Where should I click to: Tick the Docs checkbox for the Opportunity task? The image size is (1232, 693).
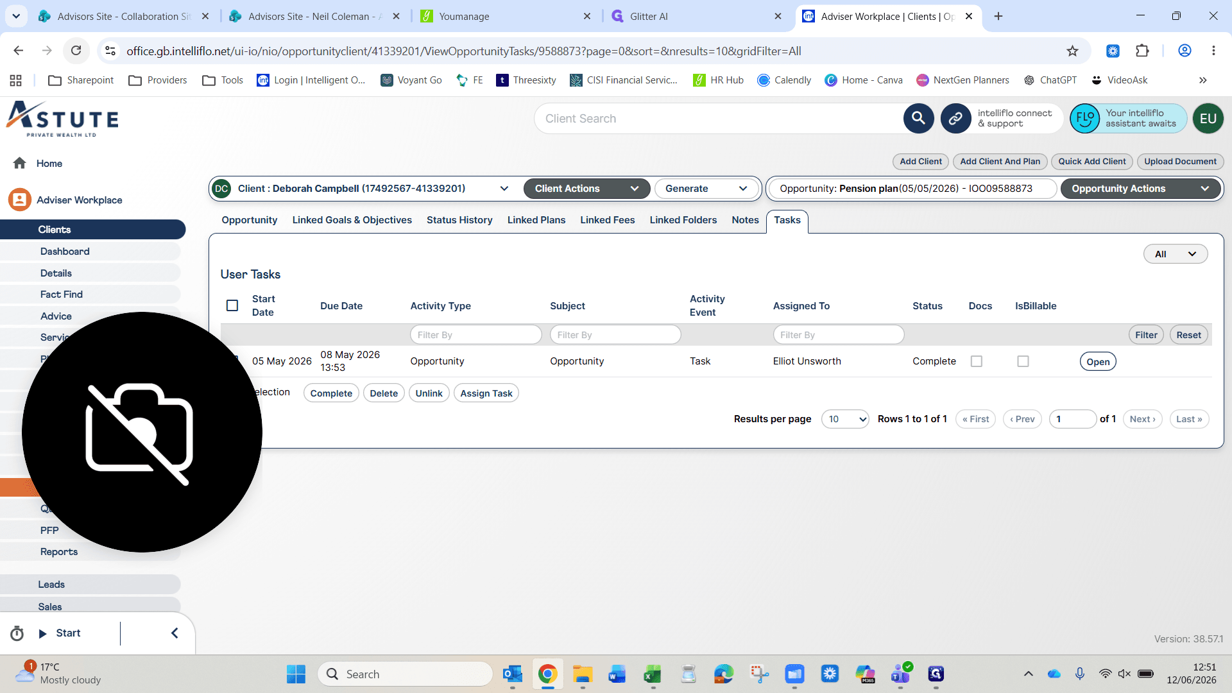click(x=977, y=361)
